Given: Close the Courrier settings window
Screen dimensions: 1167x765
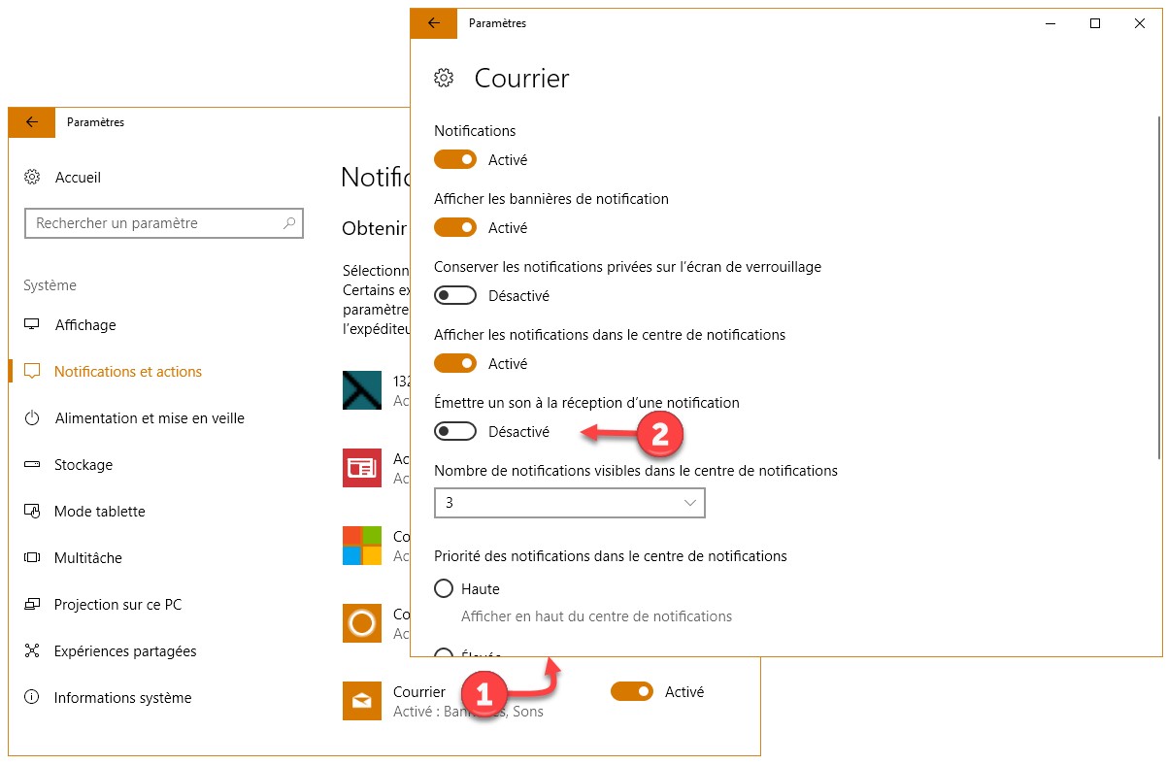Looking at the screenshot, I should (1140, 23).
